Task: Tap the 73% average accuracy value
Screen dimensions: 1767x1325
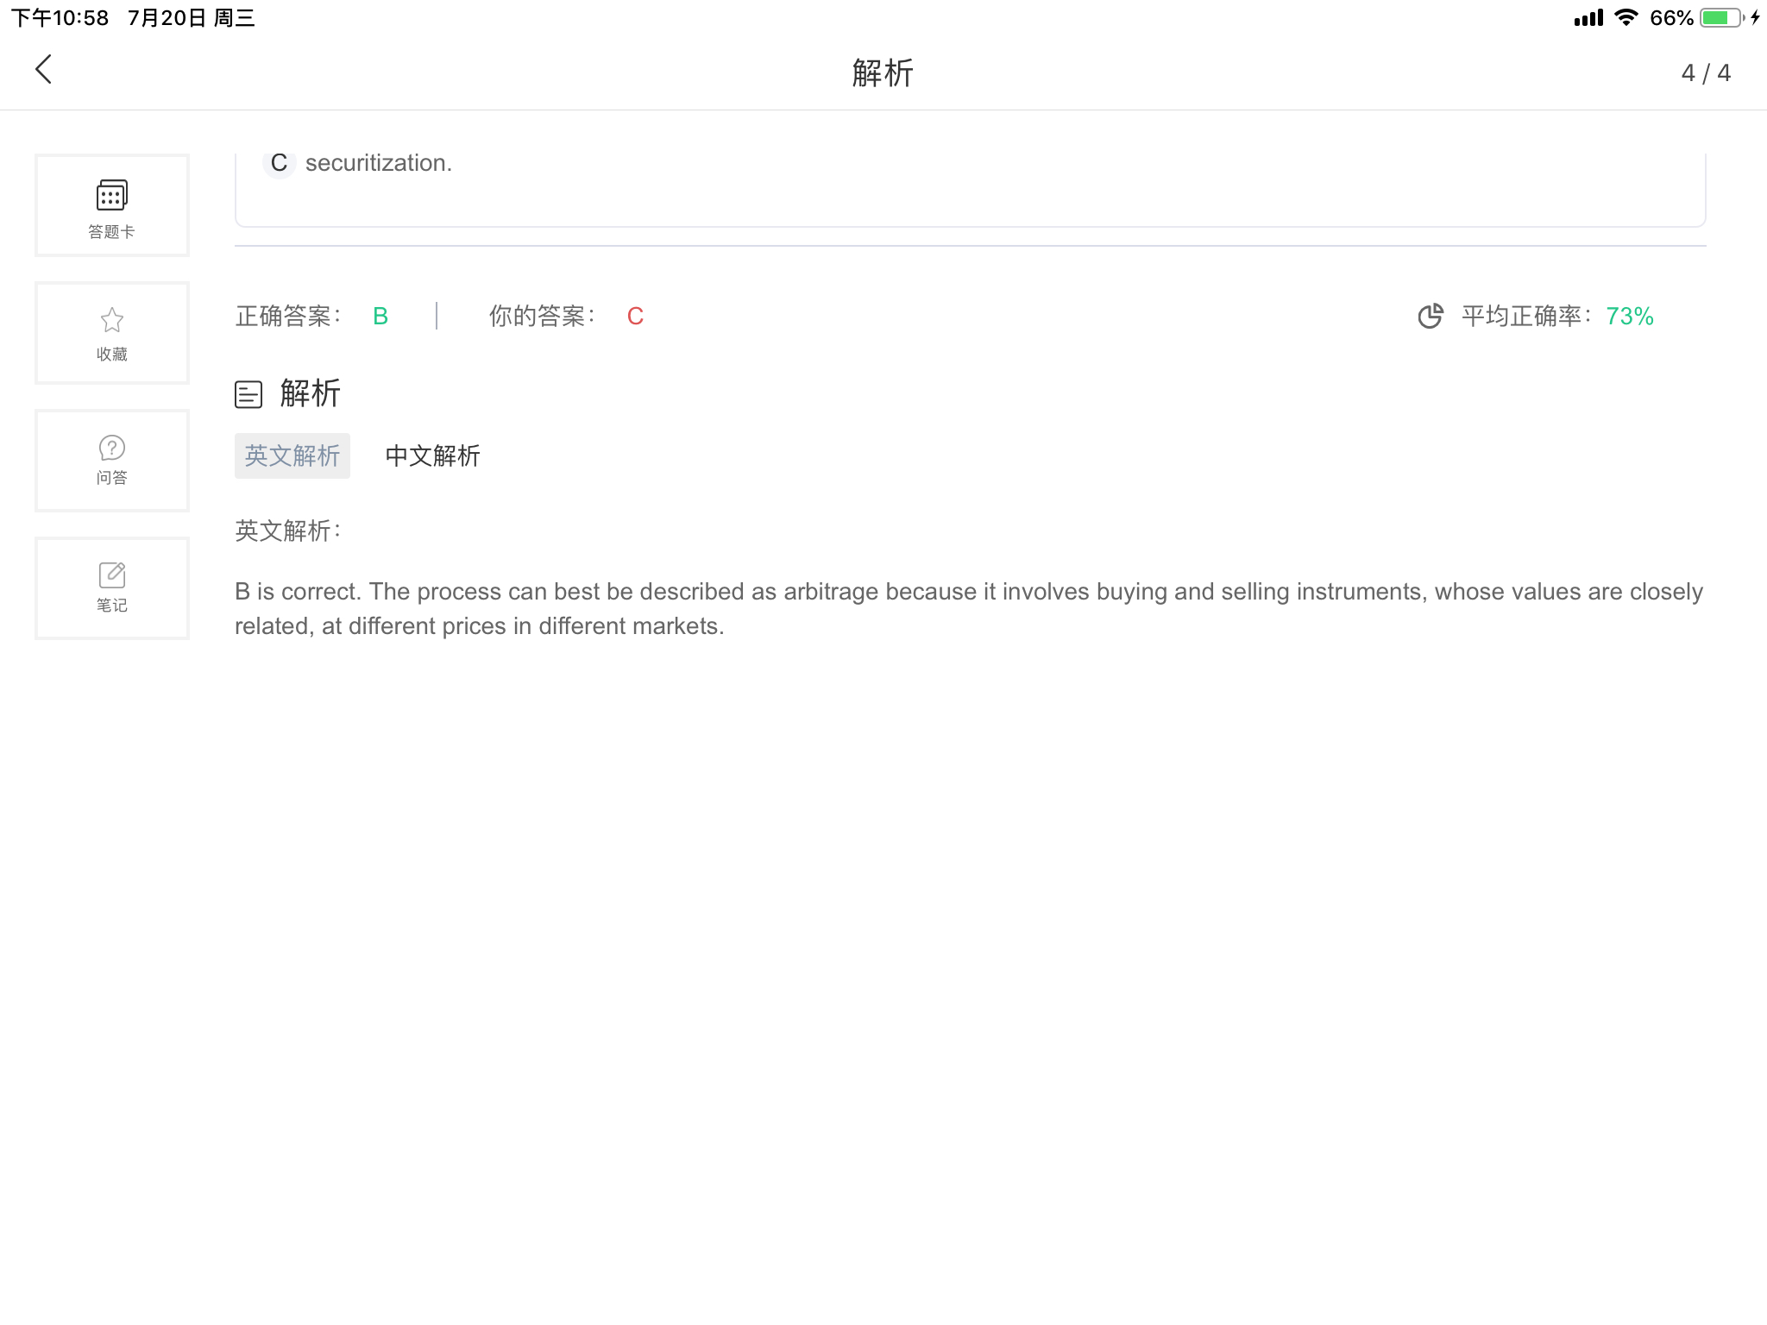Action: pos(1629,317)
